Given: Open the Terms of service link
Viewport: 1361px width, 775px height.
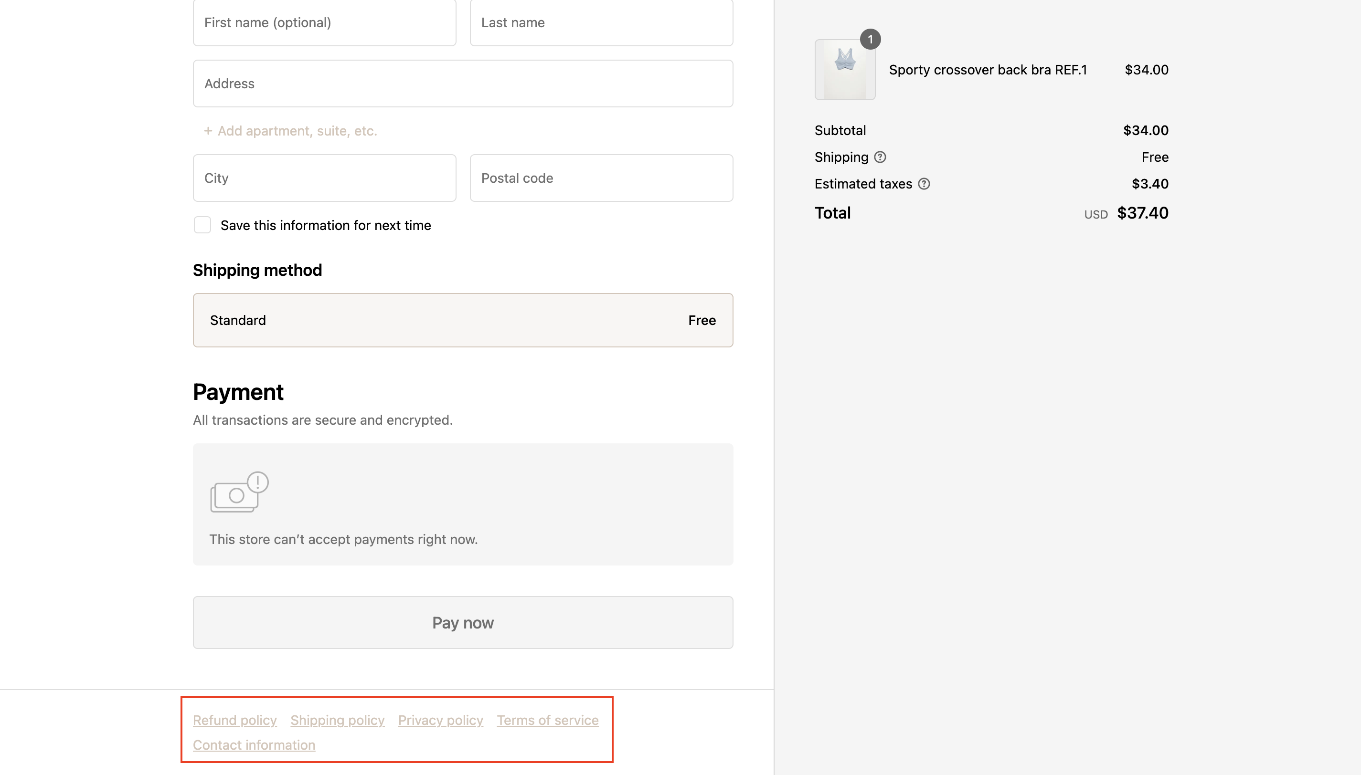Looking at the screenshot, I should [547, 720].
